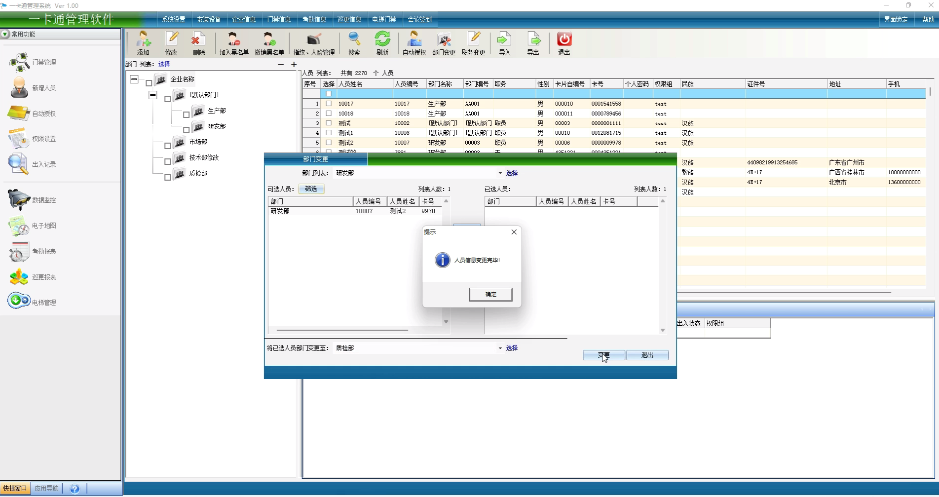Screen dimensions: 939x497
Task: Tick the checkbox for 生产部 in tree
Action: pos(187,115)
